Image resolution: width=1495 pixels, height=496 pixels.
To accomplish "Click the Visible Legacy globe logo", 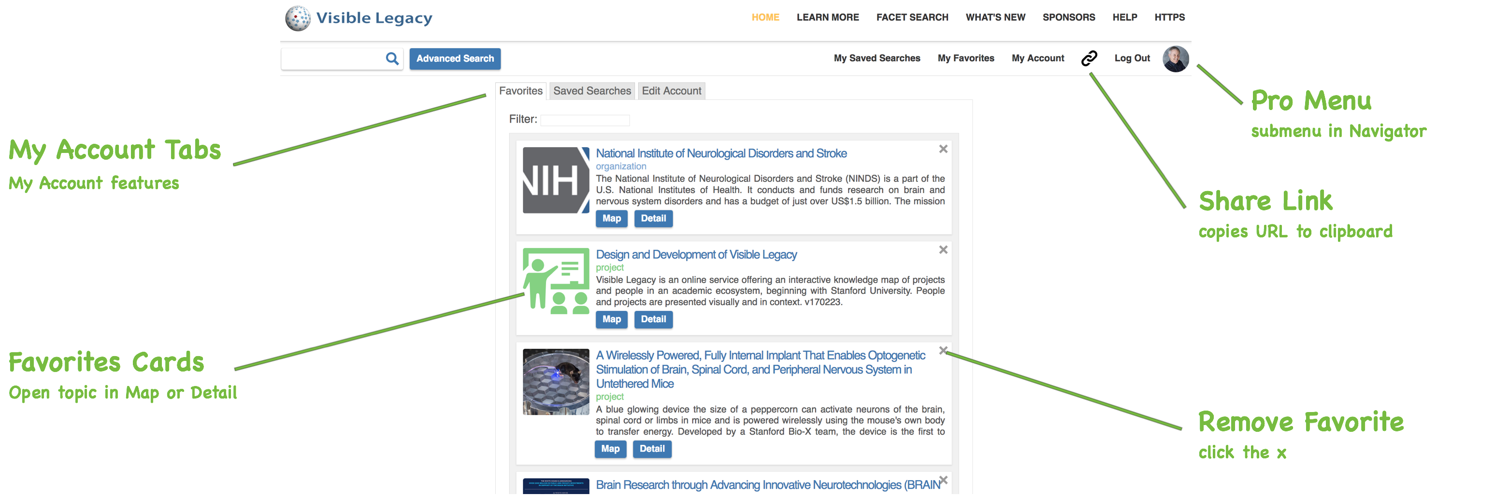I will click(x=298, y=18).
